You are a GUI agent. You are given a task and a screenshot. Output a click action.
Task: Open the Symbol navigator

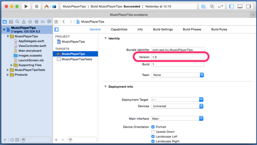coord(11,22)
